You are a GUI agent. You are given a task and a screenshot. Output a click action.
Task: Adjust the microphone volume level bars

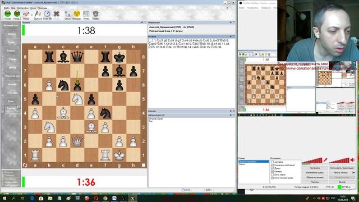(x=312, y=160)
